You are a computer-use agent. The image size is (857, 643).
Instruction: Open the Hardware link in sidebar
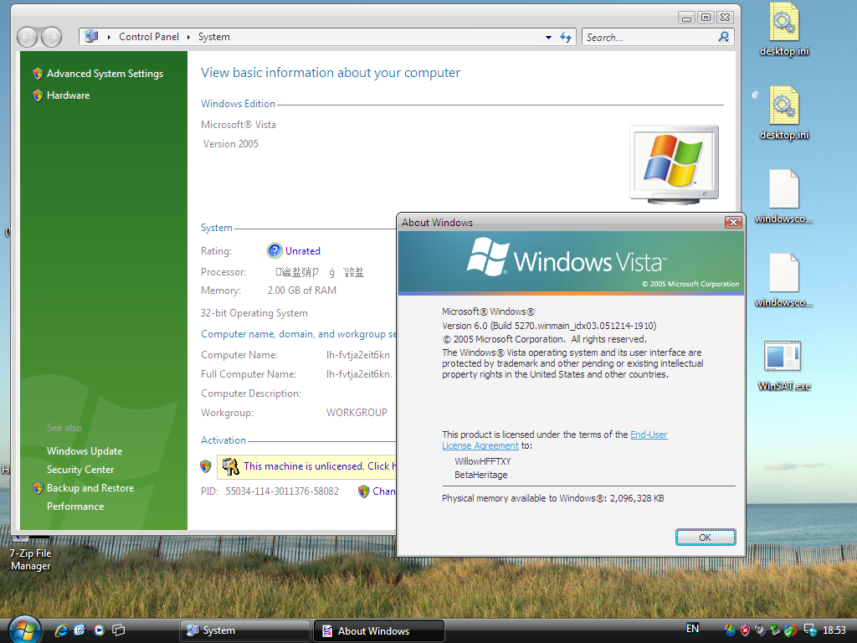[69, 95]
